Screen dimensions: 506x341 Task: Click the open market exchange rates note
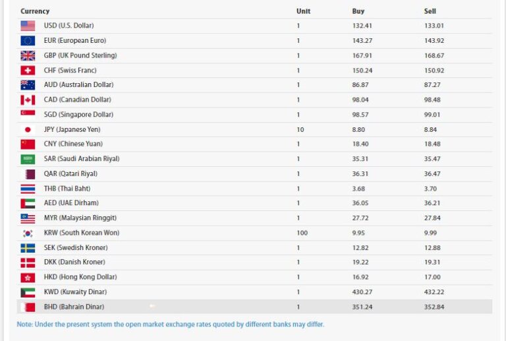click(x=171, y=325)
